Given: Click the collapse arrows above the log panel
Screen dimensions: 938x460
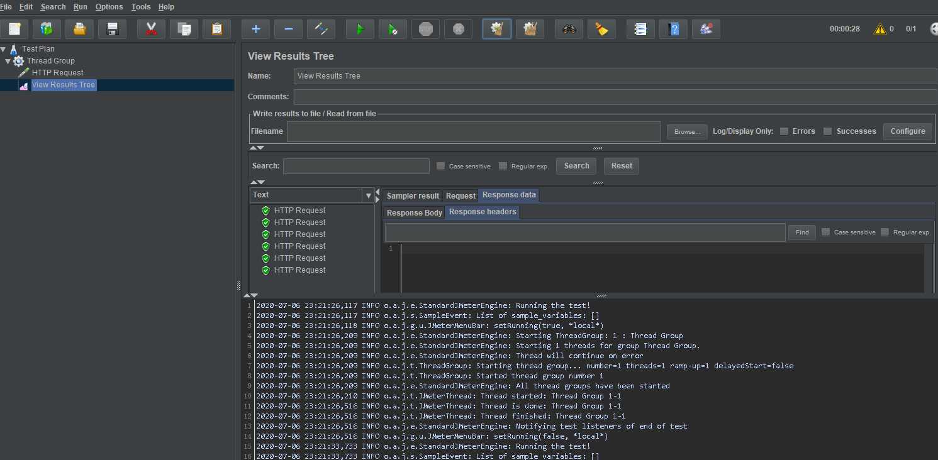Looking at the screenshot, I should tap(250, 295).
